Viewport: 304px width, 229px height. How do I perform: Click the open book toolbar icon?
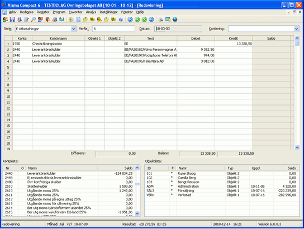pos(61,20)
